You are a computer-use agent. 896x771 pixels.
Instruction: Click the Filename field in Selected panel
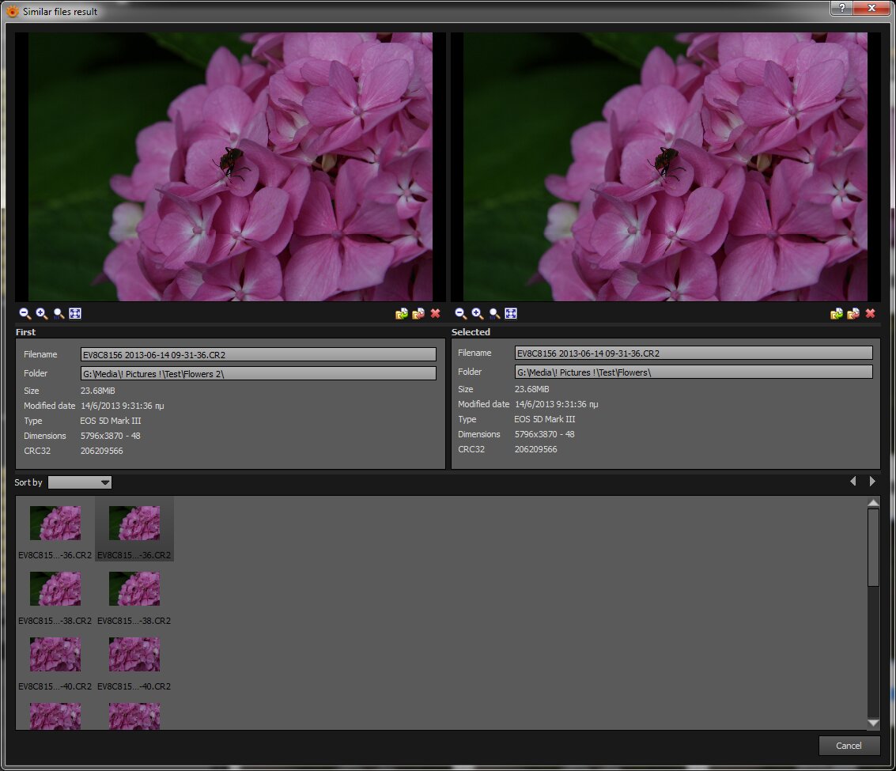(x=694, y=353)
